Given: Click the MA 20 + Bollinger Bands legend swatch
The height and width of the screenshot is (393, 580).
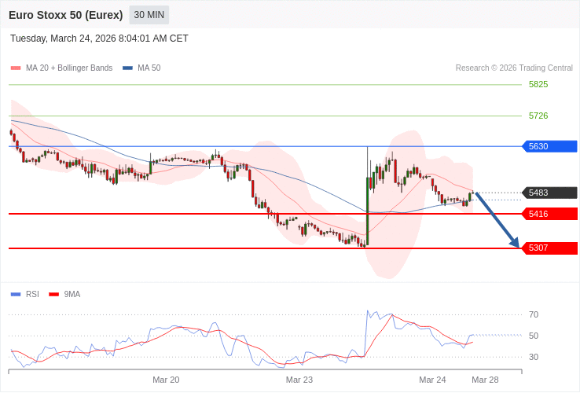Looking at the screenshot, I should (x=16, y=68).
